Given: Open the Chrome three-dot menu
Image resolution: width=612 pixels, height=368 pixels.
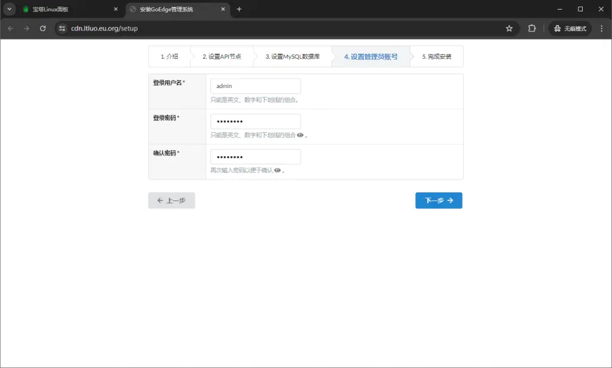Looking at the screenshot, I should pyautogui.click(x=602, y=28).
